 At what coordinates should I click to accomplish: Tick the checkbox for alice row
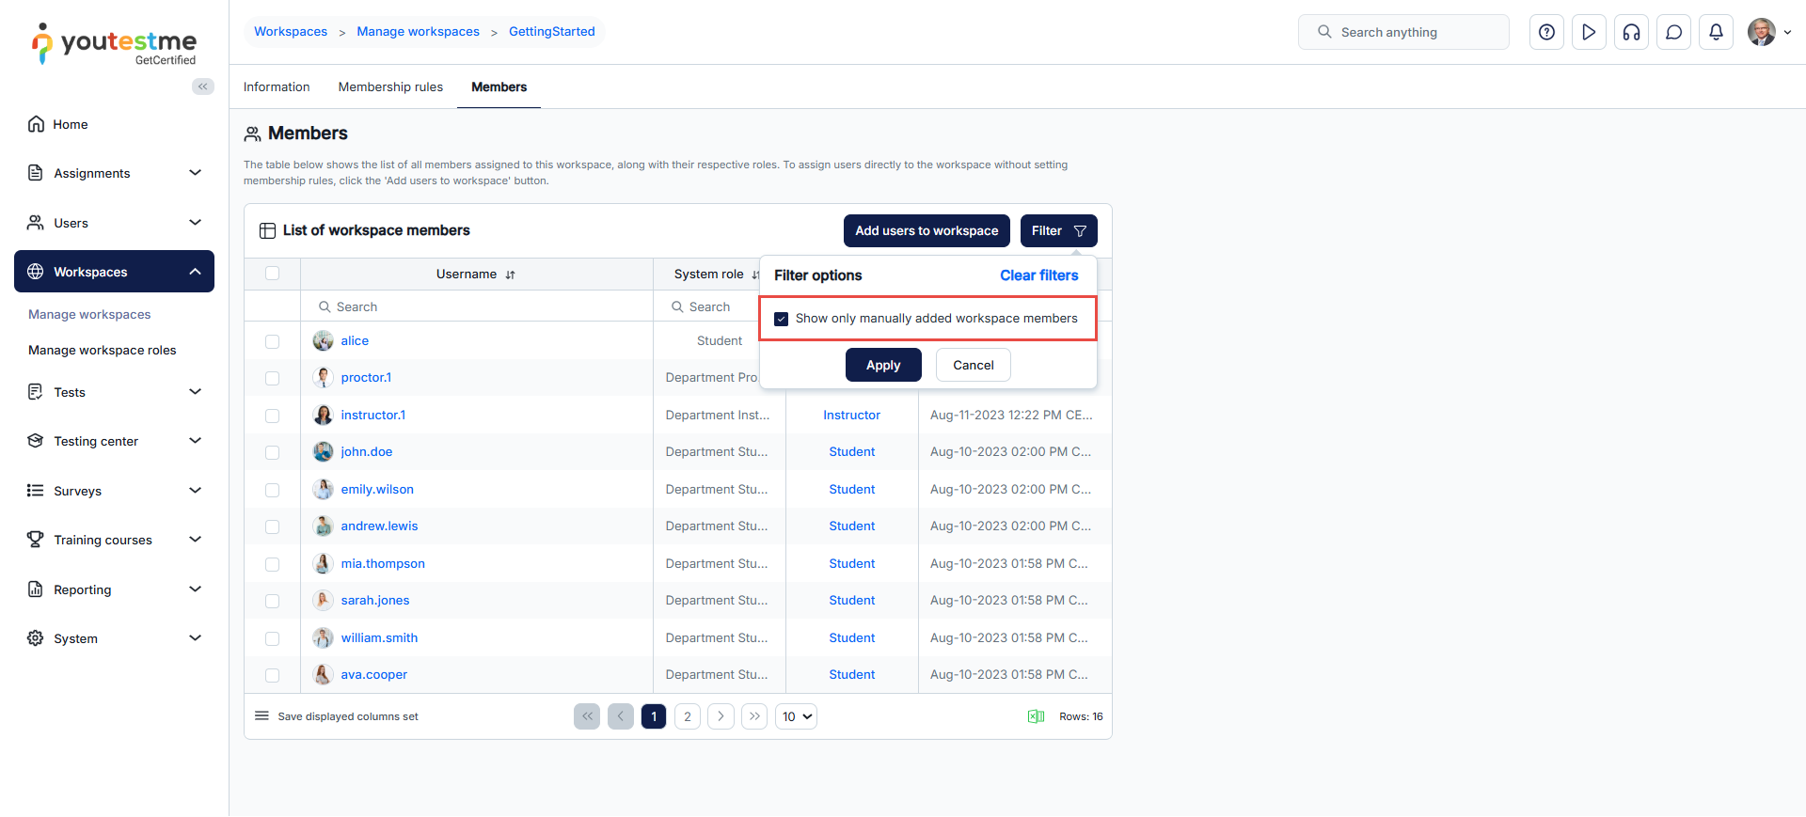272,341
